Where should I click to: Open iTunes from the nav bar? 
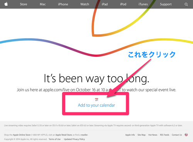coord(143,4)
